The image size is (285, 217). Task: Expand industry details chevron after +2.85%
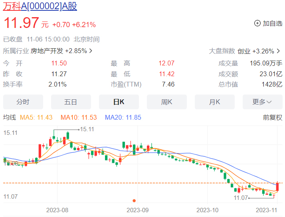click(x=91, y=51)
